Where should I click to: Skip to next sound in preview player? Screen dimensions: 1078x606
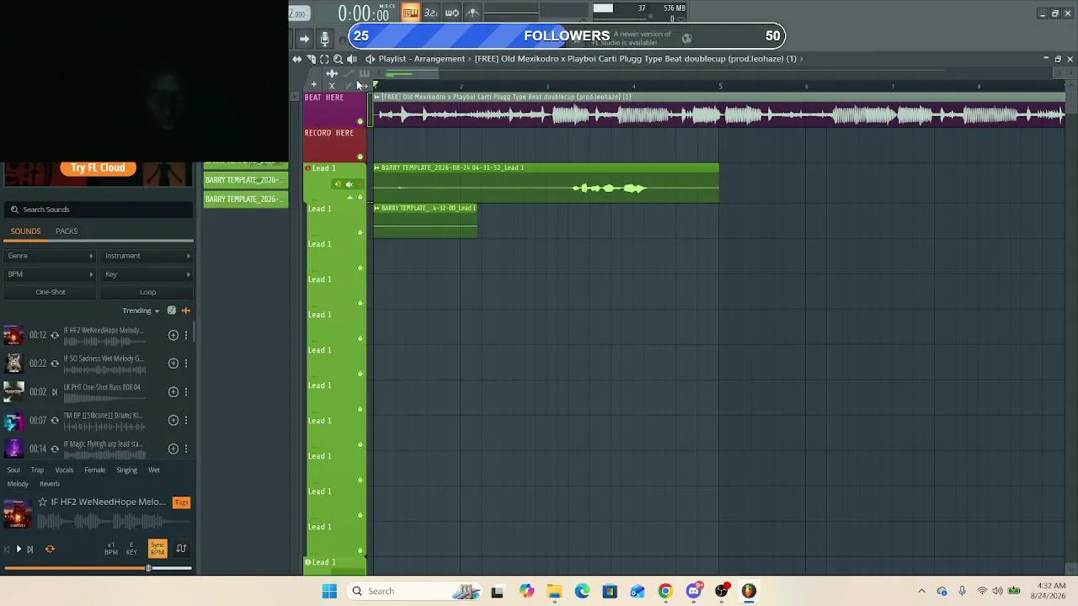pyautogui.click(x=30, y=550)
